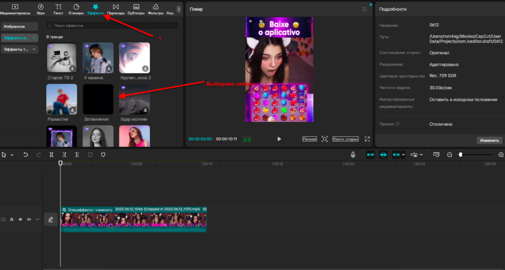Open the Избранное favorites category
This screenshot has width=505, height=270.
click(19, 27)
